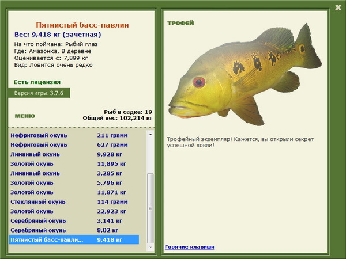Select Лиманный окунь 3,285 кг row
Screen dimensions: 346x259
[x=74, y=173]
